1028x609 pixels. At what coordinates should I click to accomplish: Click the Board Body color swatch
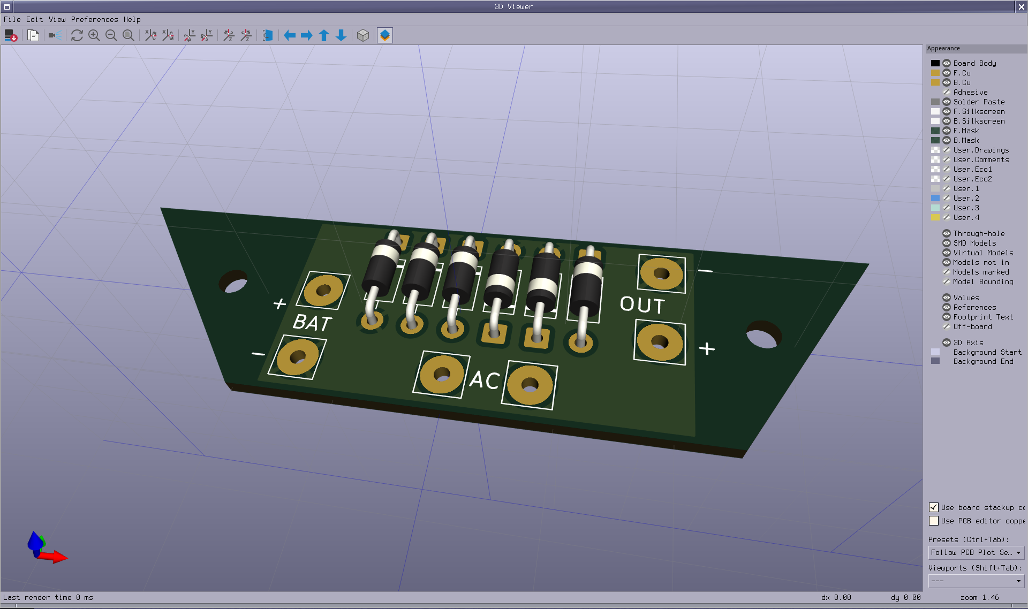(x=935, y=63)
